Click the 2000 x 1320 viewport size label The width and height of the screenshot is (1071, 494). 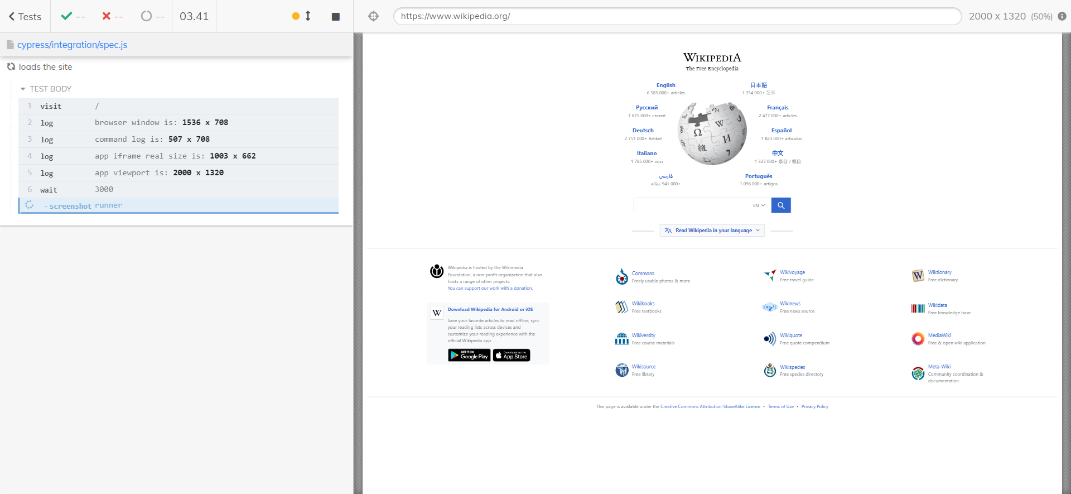[x=997, y=16]
